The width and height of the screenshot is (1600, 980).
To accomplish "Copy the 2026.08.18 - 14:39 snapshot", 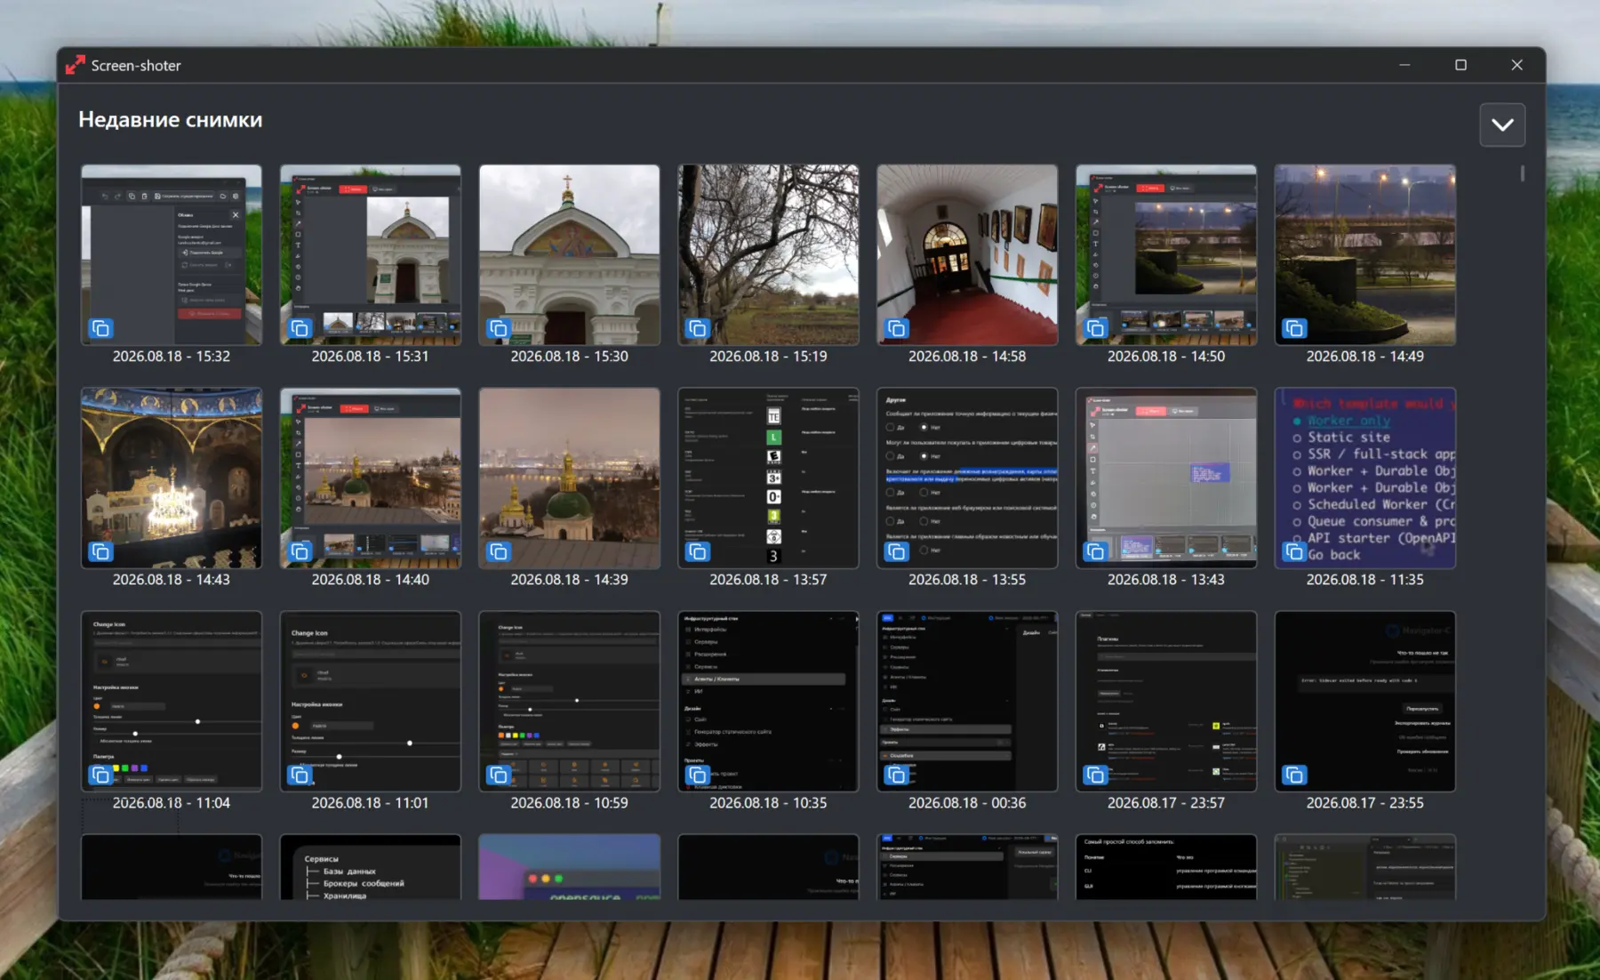I will tap(499, 552).
